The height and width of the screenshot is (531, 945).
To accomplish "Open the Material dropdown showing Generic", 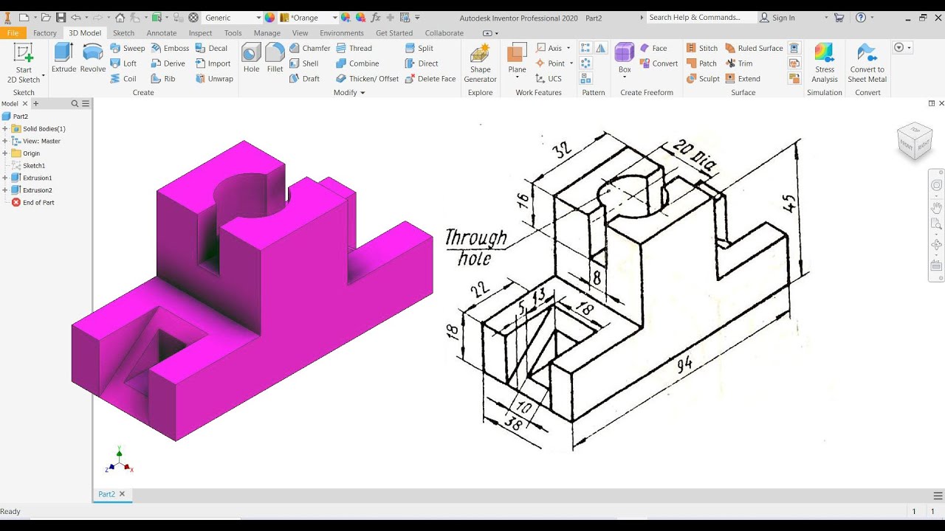I will click(233, 17).
